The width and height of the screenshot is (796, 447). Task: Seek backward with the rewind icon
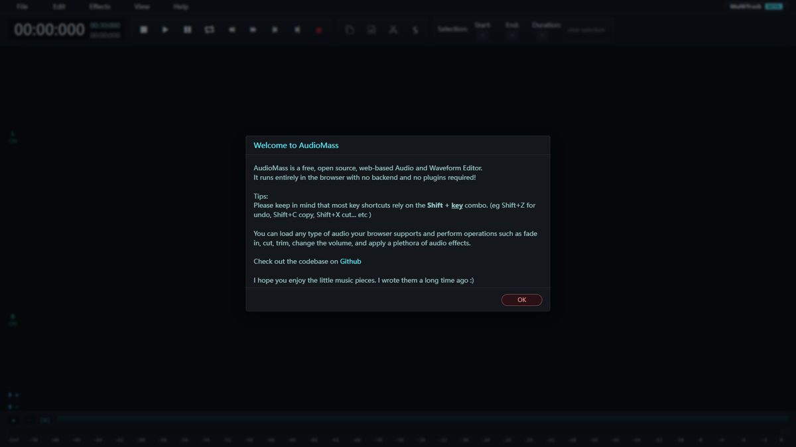[231, 30]
